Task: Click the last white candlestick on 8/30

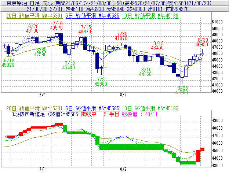Action: pyautogui.click(x=202, y=54)
